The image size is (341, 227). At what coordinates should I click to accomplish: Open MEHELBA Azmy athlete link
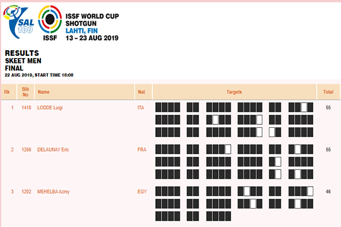tap(53, 192)
